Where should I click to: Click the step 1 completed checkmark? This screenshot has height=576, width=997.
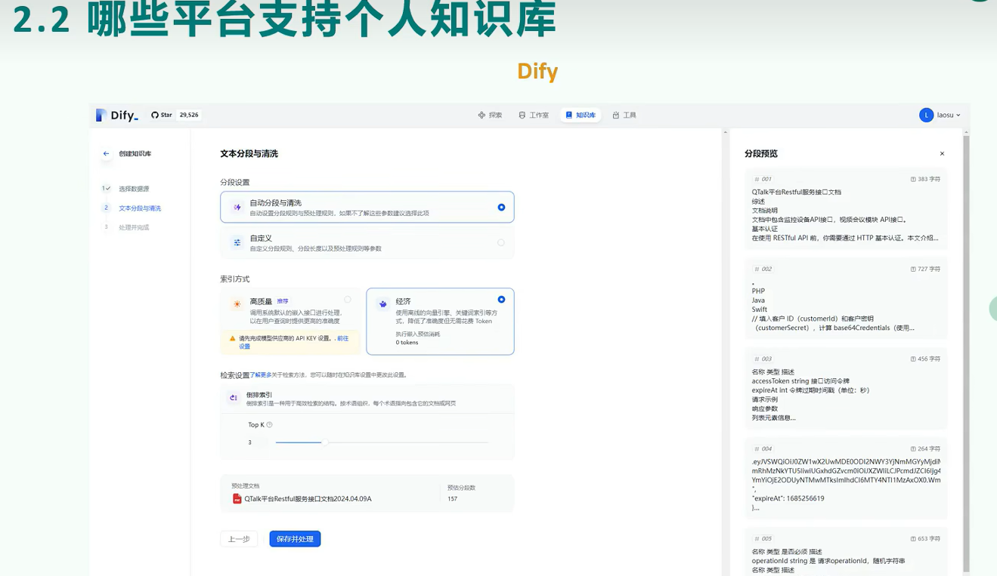[x=107, y=188]
